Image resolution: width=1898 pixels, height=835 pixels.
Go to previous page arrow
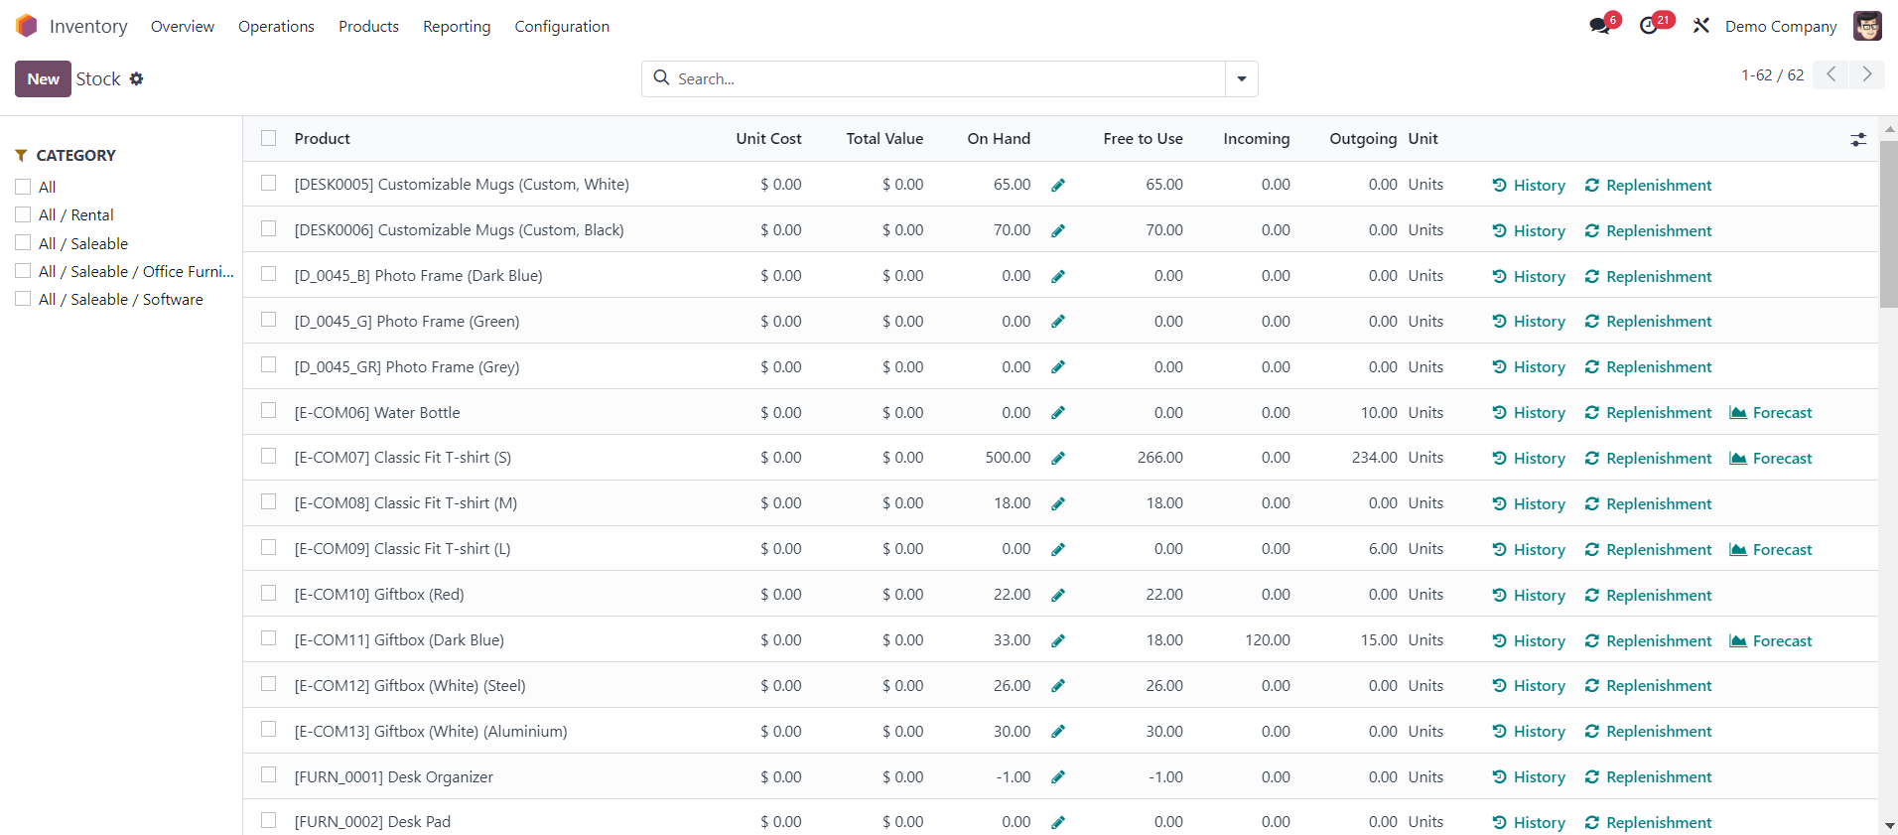coord(1830,74)
